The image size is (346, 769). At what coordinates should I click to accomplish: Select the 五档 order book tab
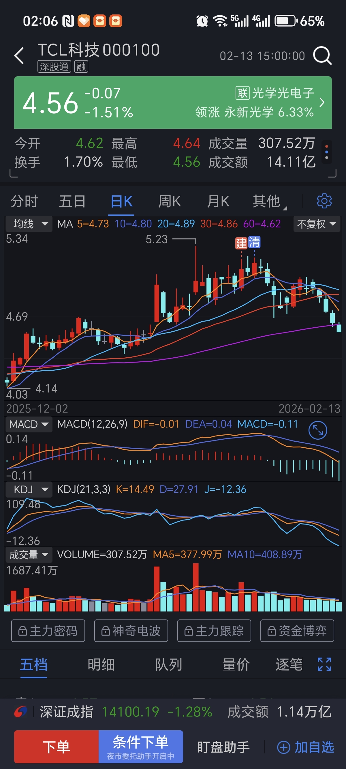pyautogui.click(x=34, y=665)
